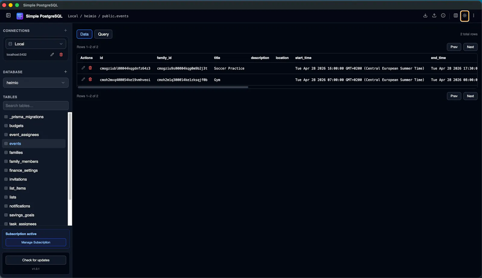Click the location column header
482x278 pixels.
(282, 58)
